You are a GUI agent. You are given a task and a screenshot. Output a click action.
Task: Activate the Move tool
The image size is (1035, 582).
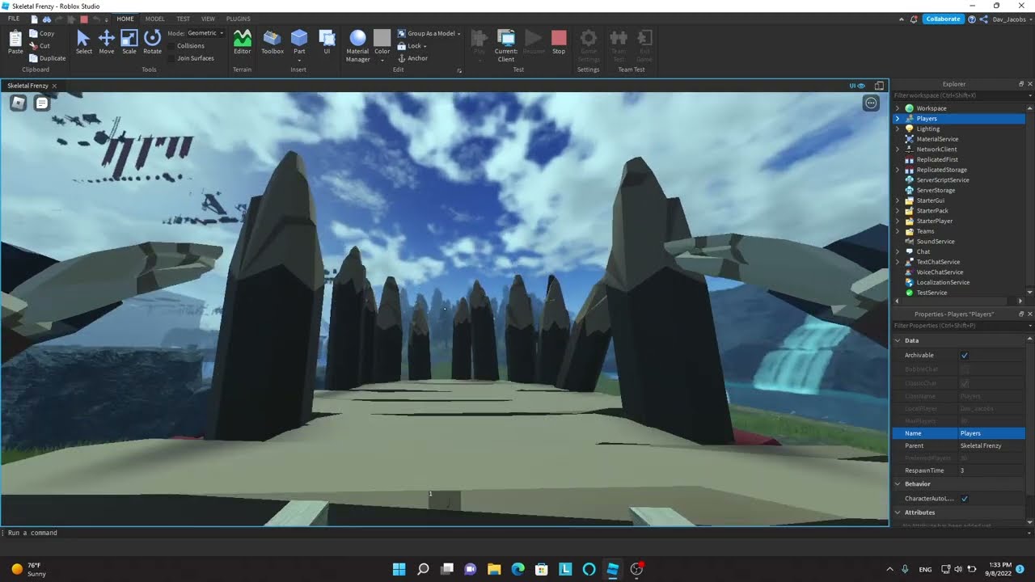tap(106, 42)
